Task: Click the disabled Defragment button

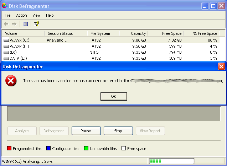Action: tap(54, 131)
